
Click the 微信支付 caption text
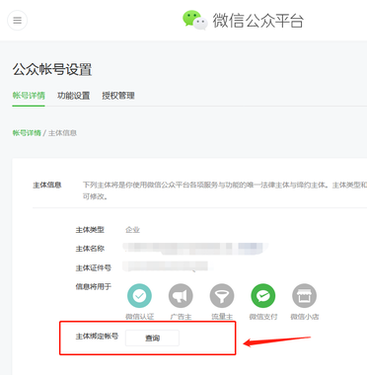tap(263, 317)
